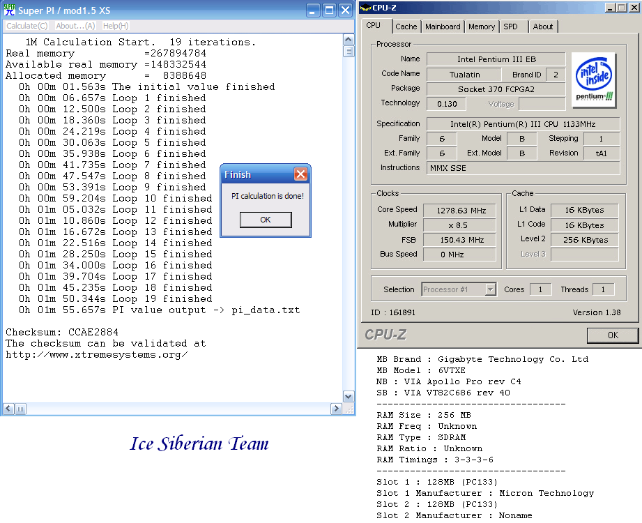642x523 pixels.
Task: Click the Super PI title bar icon
Action: (10, 10)
